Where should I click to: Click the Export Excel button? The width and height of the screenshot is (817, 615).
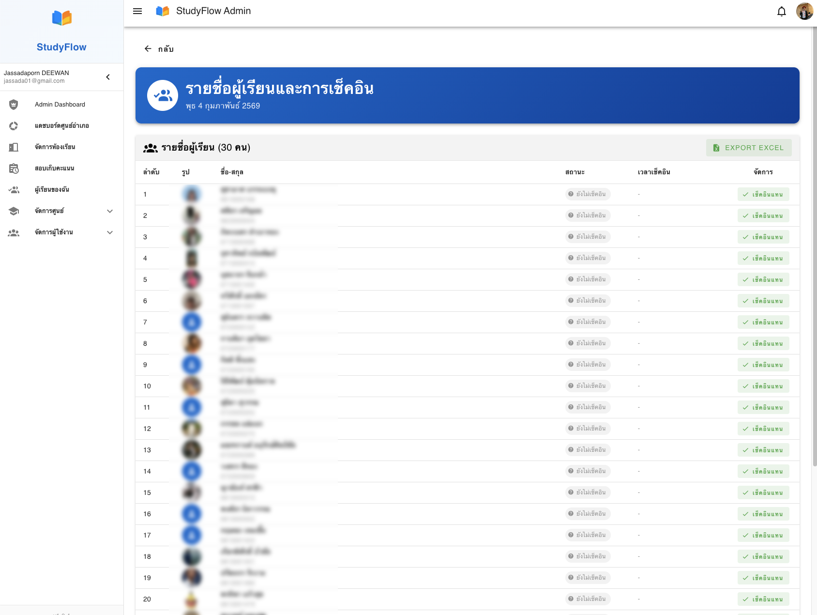pyautogui.click(x=748, y=148)
